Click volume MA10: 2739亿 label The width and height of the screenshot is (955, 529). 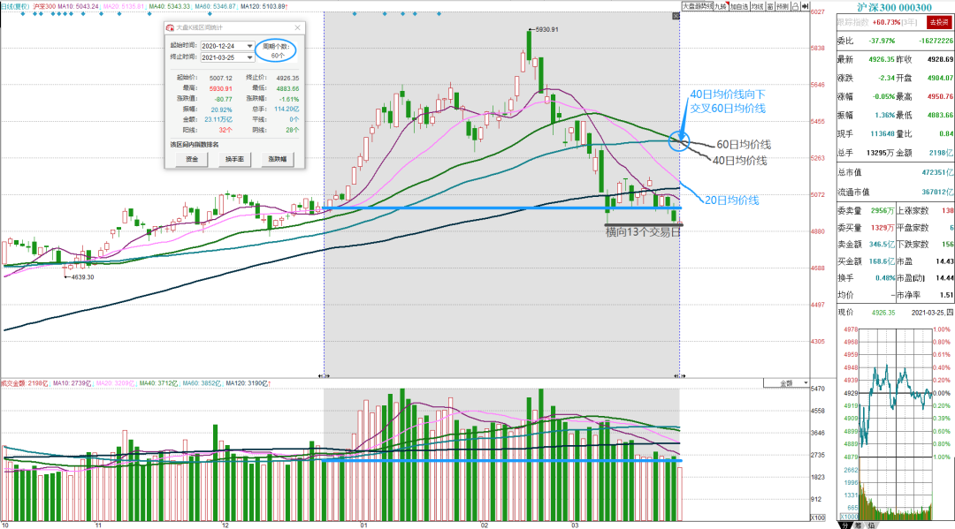(x=73, y=383)
